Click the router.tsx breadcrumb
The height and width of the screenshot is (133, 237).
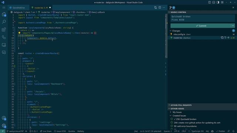point(44,12)
